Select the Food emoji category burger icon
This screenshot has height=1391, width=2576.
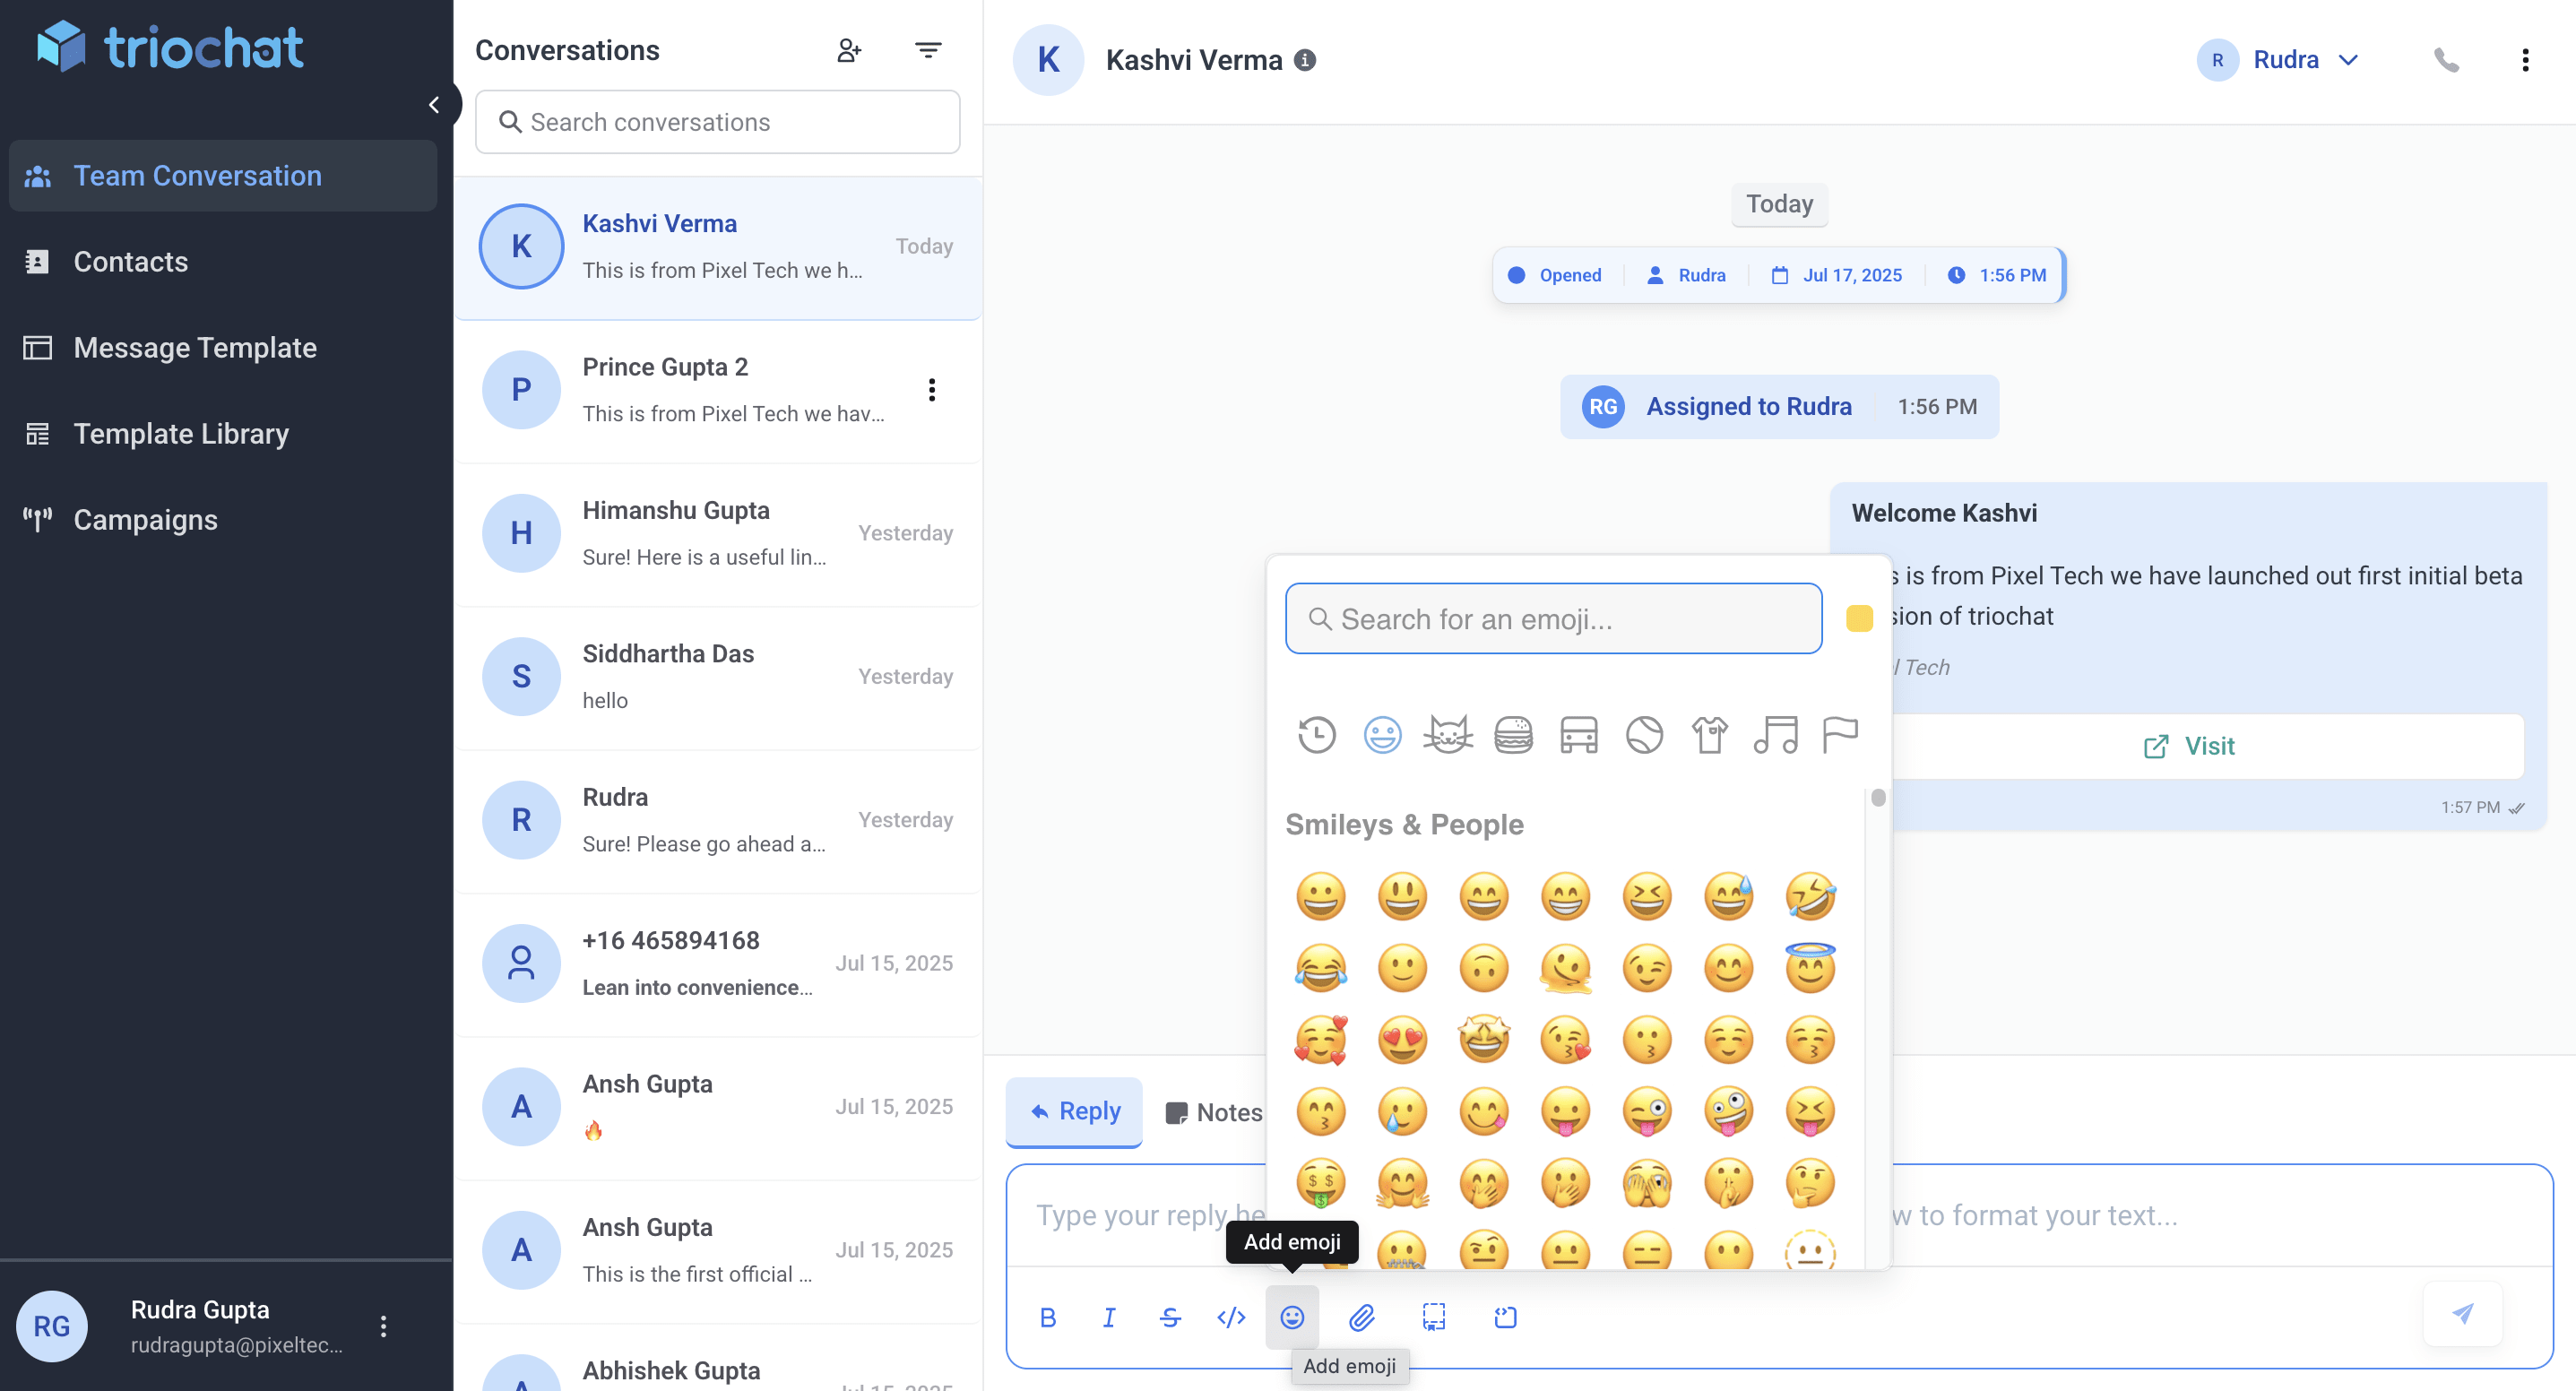[x=1514, y=735]
